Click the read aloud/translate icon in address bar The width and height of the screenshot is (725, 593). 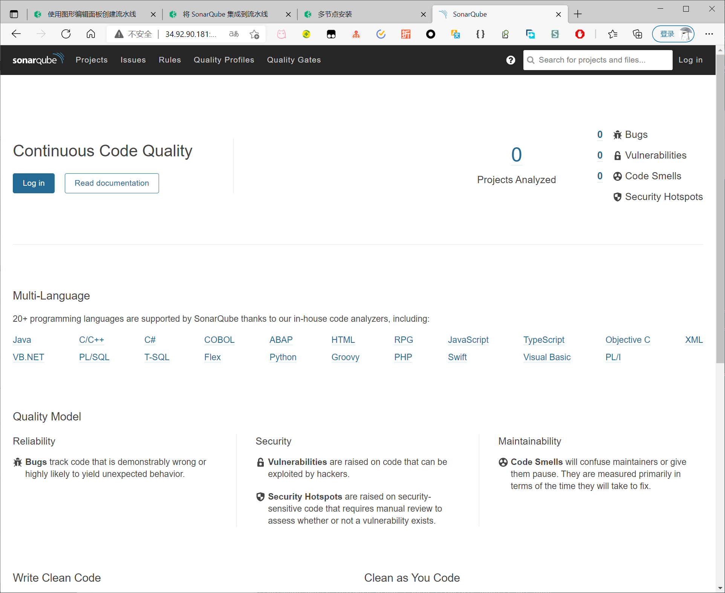tap(234, 34)
